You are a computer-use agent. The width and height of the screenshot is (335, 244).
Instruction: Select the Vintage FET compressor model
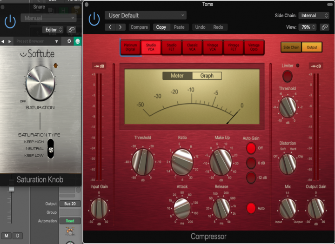coord(233,47)
